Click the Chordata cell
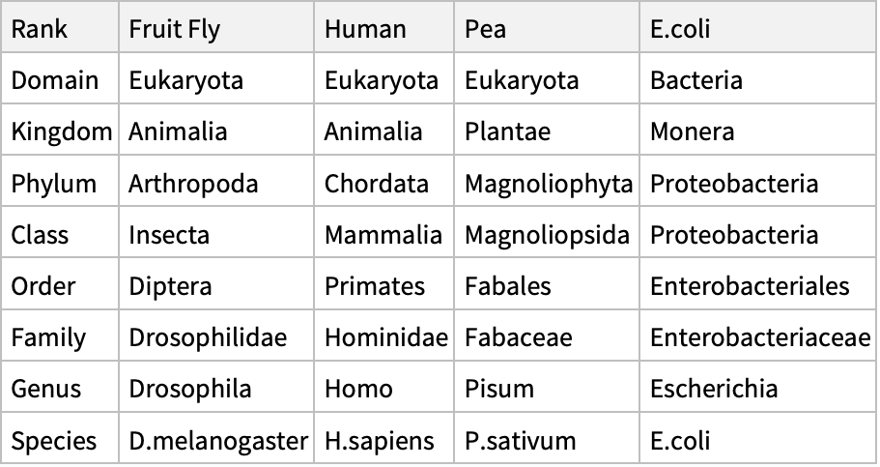The height and width of the screenshot is (467, 880). pos(383,181)
